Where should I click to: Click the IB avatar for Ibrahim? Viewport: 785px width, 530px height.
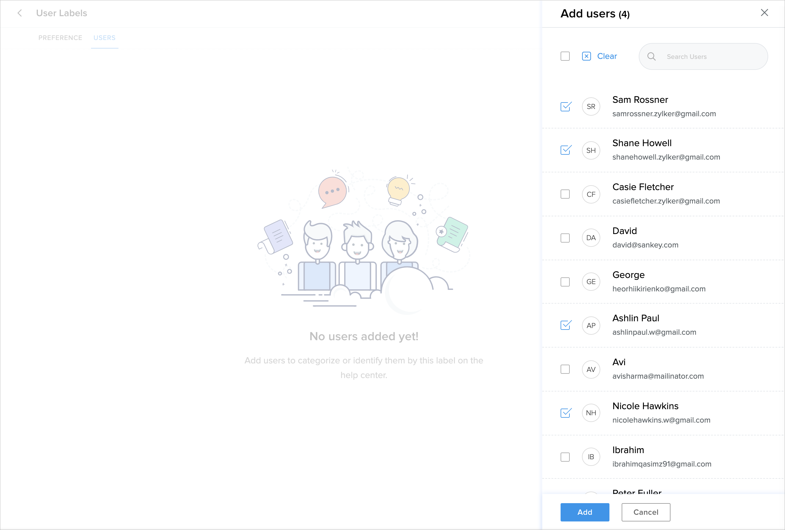pos(591,457)
